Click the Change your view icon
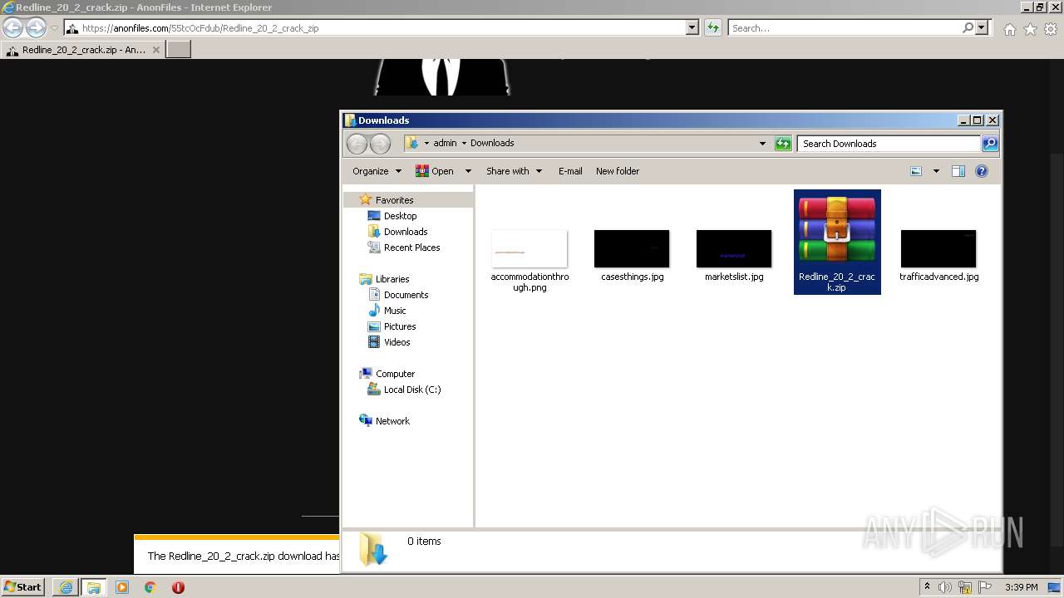 coord(916,171)
